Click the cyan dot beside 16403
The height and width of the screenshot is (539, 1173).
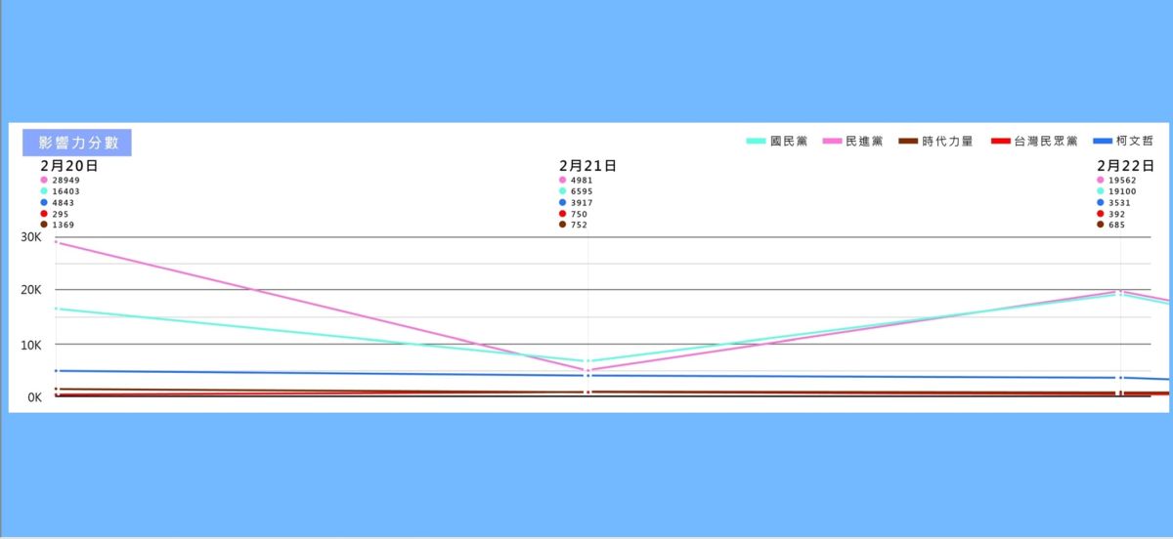tap(44, 191)
